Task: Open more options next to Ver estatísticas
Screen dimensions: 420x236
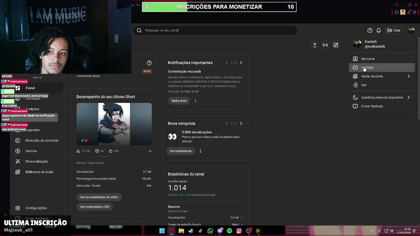Action: [200, 151]
